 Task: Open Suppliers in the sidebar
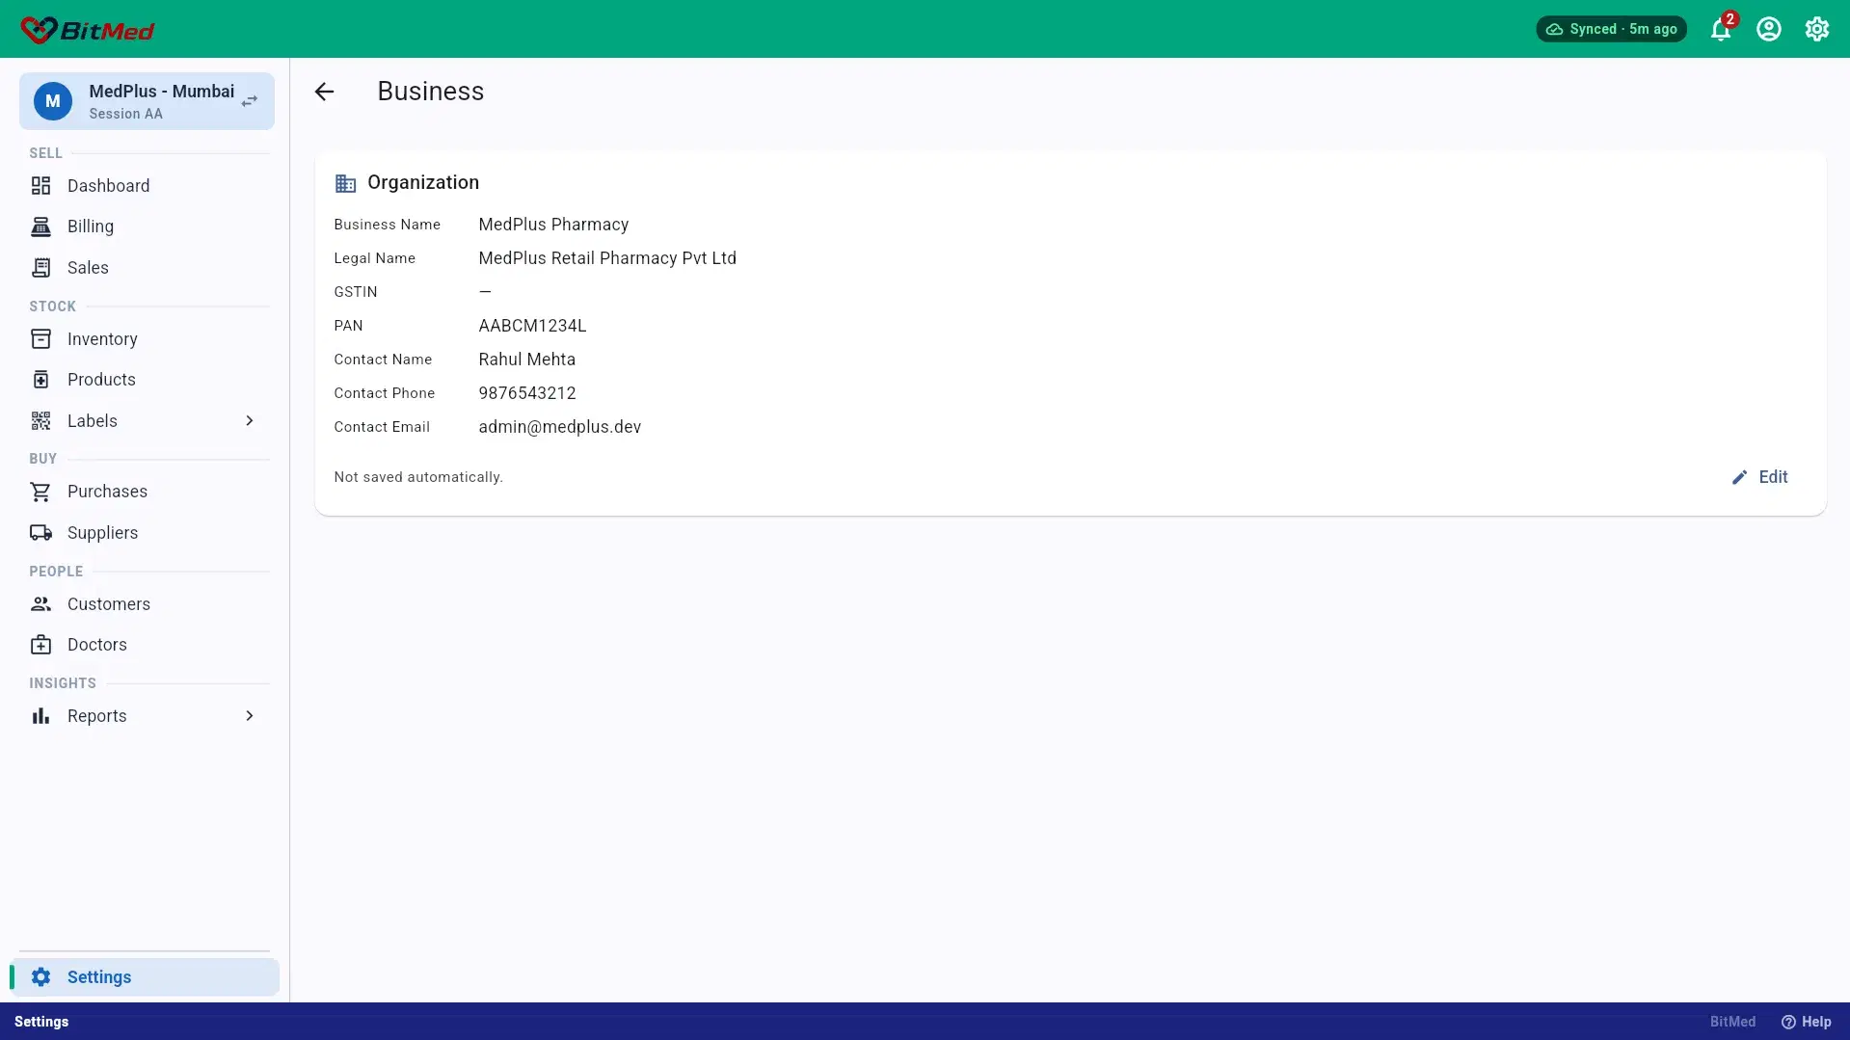[x=145, y=533]
